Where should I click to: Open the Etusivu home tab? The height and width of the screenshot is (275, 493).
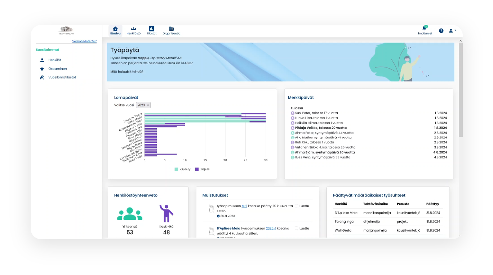[115, 31]
